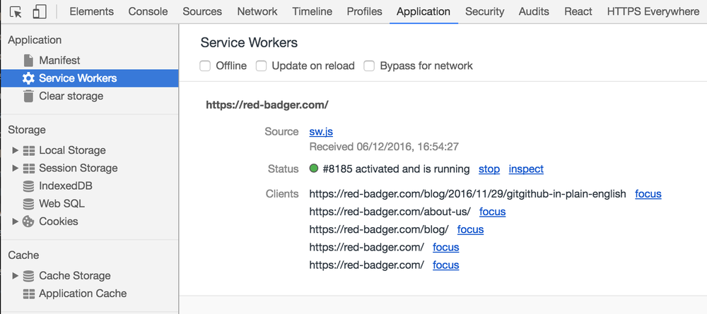Enable the Offline checkbox

(x=205, y=66)
